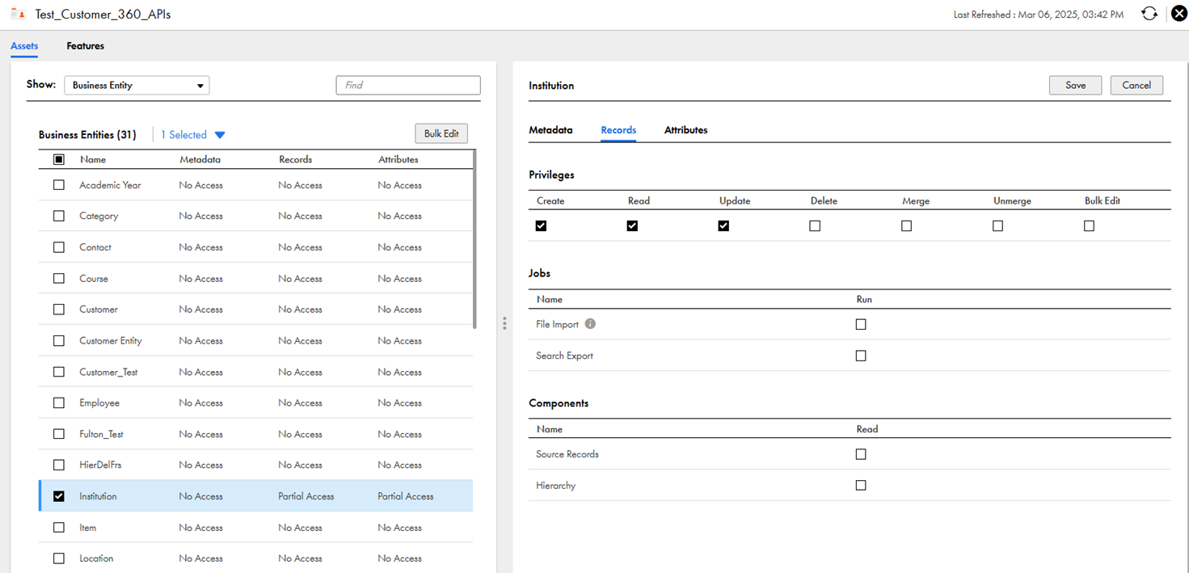Check the Customer Entity row checkbox
1189x573 pixels.
59,341
